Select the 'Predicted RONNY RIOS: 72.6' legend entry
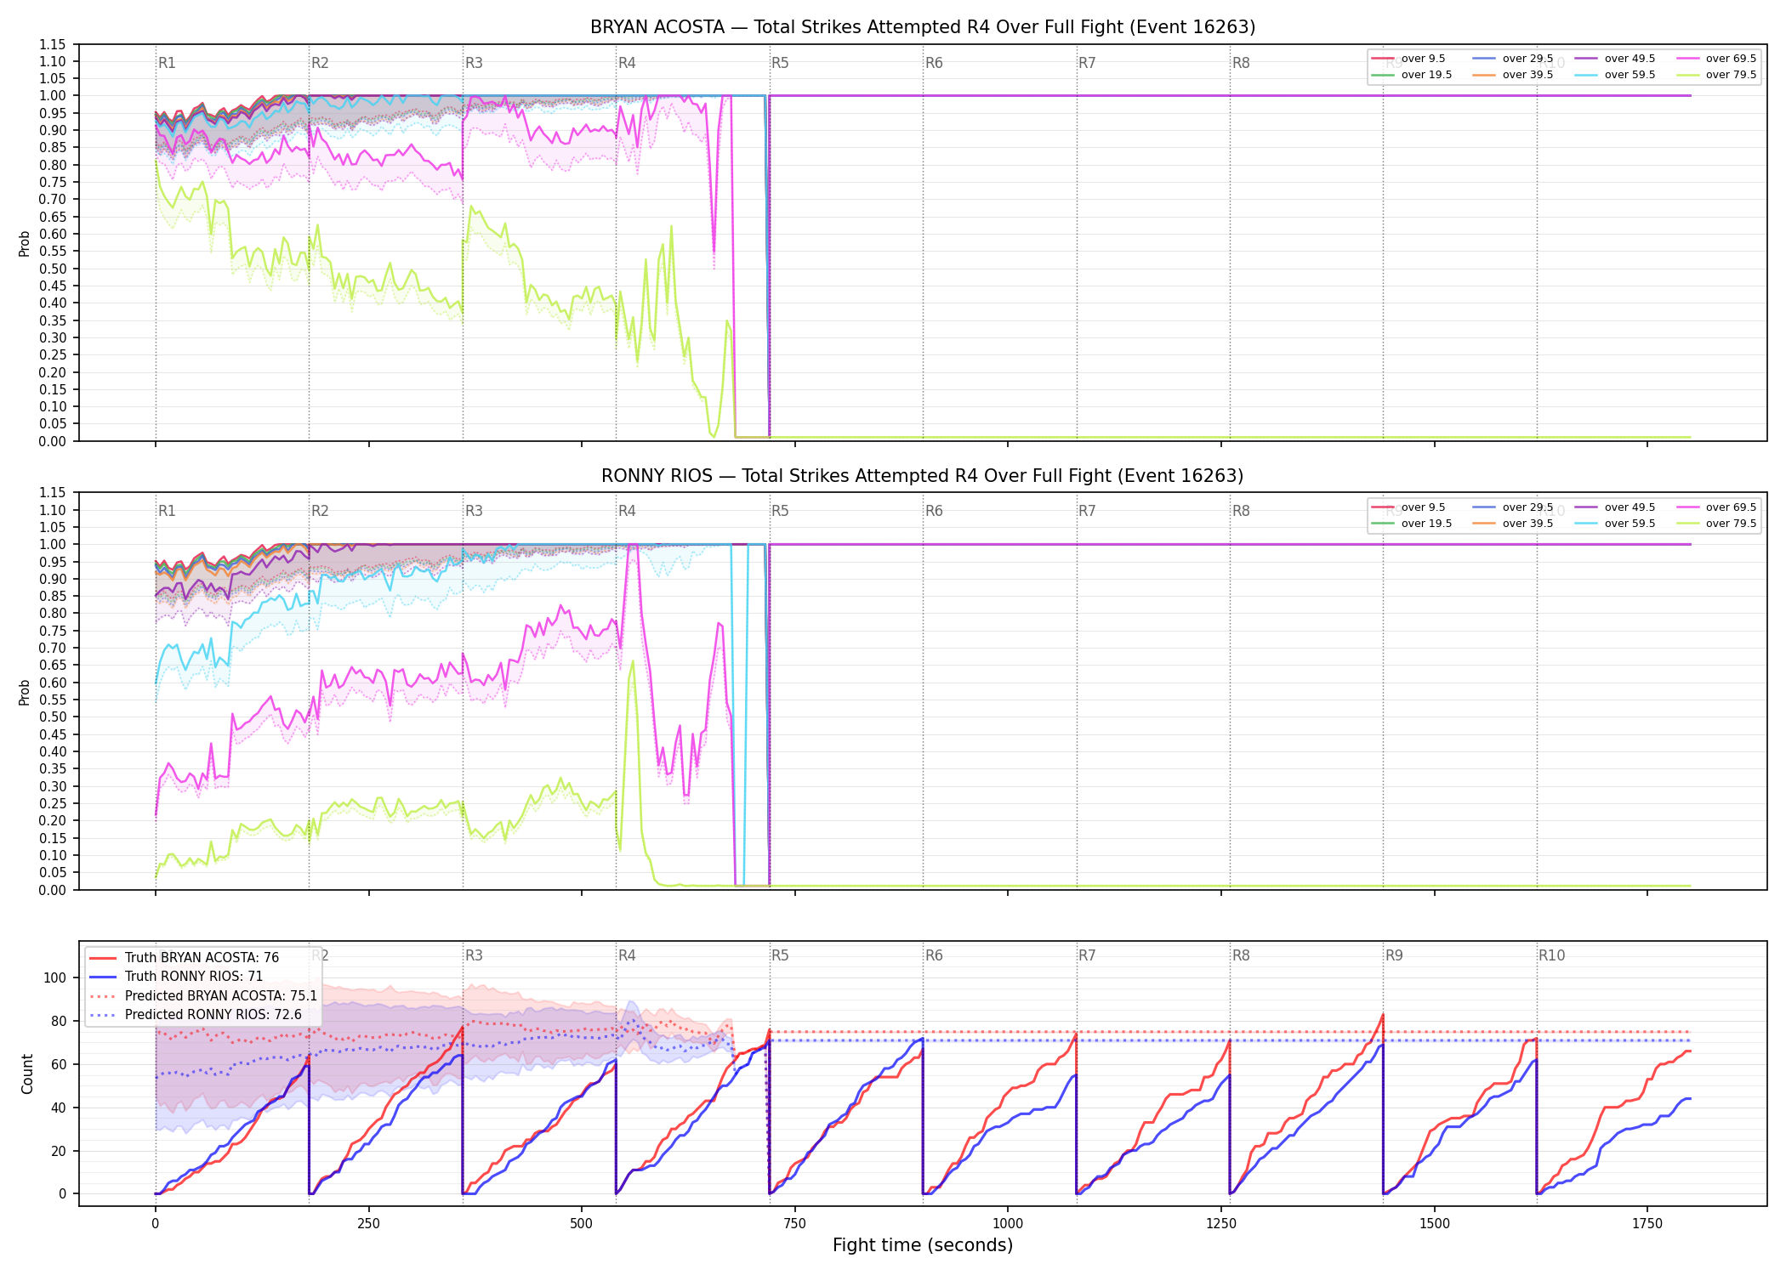This screenshot has height=1275, width=1786. [196, 1014]
